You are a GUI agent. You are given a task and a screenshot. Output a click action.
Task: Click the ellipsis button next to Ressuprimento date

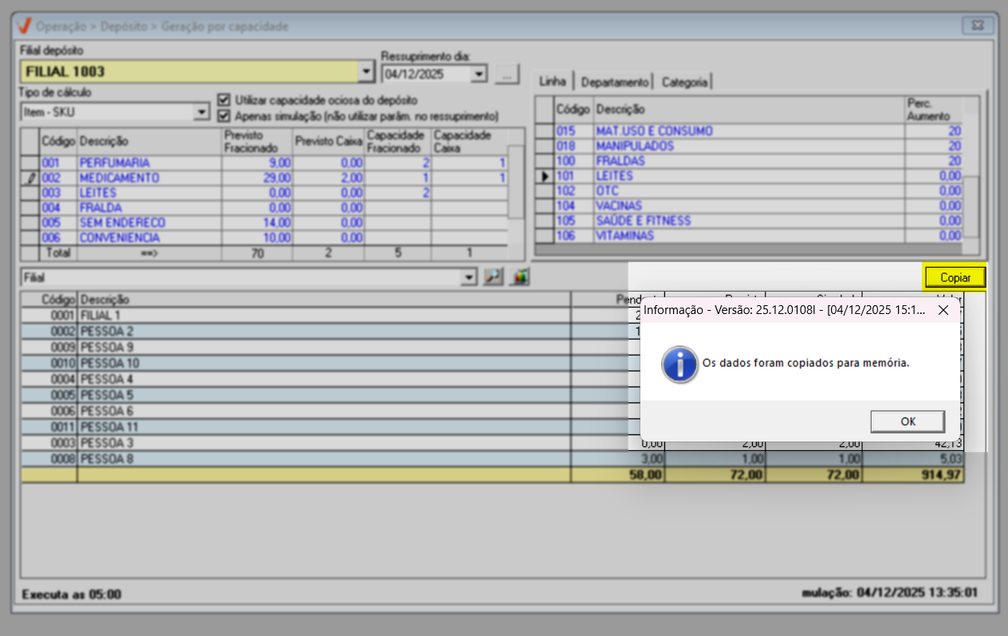tap(506, 74)
